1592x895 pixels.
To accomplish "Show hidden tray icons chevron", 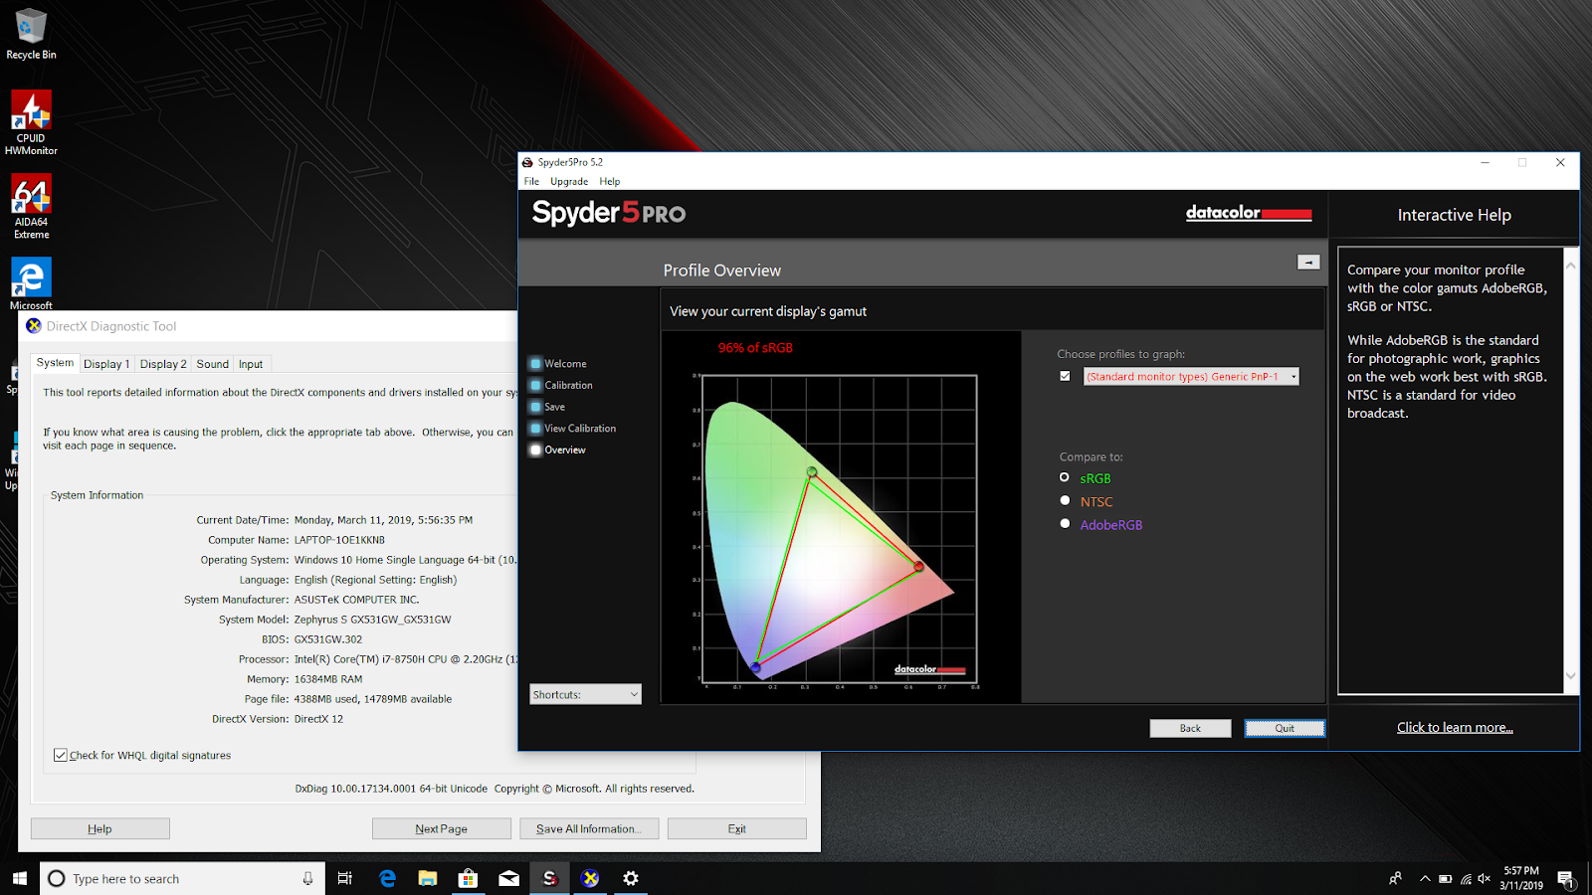I will [1425, 878].
